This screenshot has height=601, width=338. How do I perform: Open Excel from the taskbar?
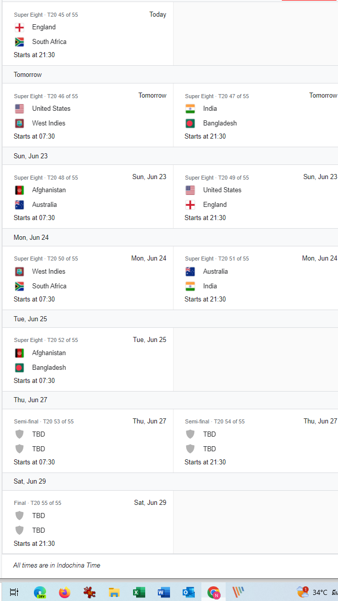pos(139,592)
